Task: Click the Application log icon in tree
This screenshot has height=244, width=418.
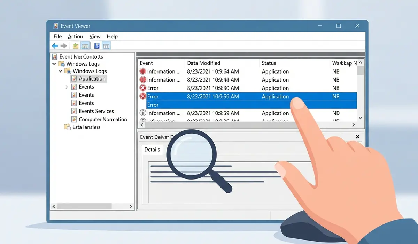Action: click(x=74, y=79)
